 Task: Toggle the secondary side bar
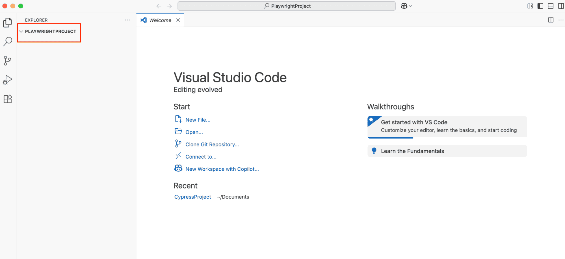click(561, 6)
